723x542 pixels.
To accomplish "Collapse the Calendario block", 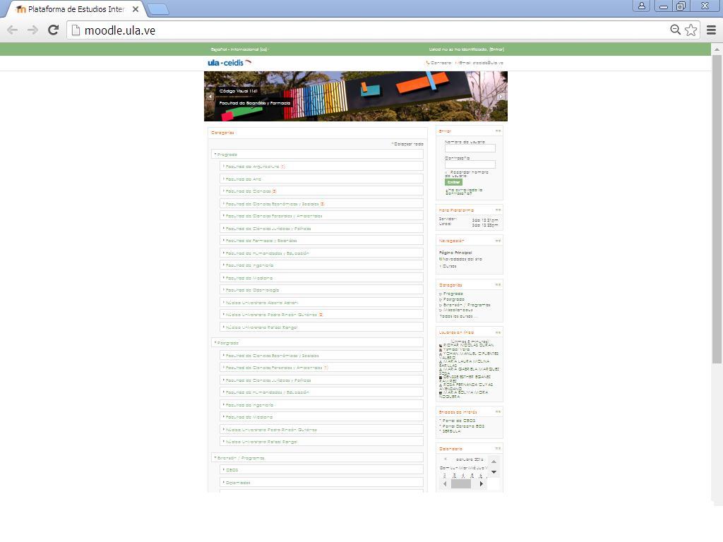I will 498,448.
